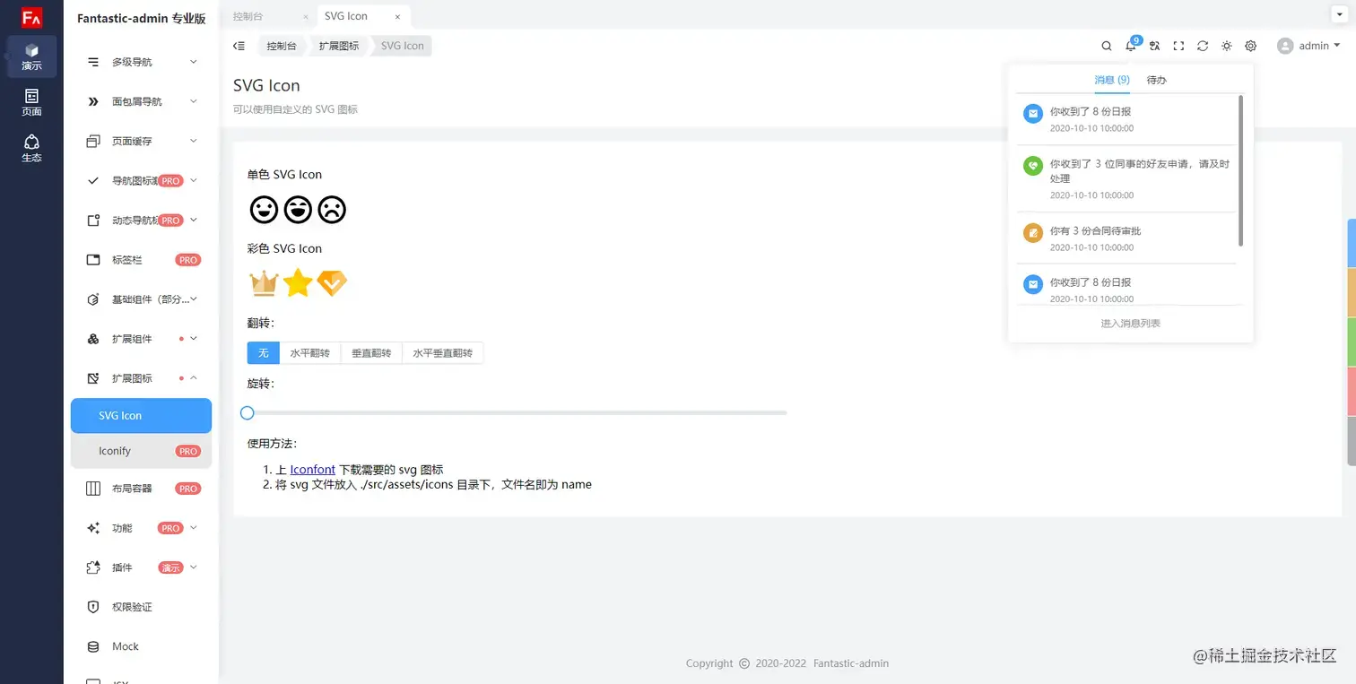This screenshot has height=684, width=1356.
Task: Click the orange diamond check icon
Action: click(332, 283)
